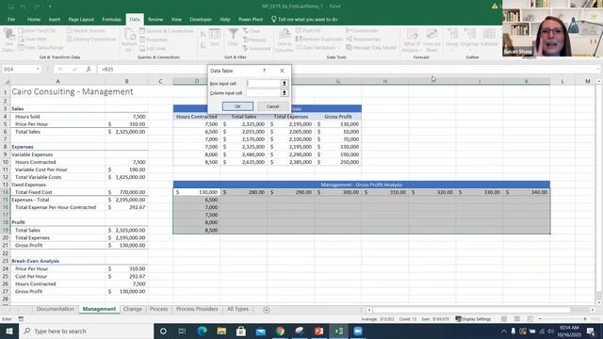
Task: Click the Advanced filter option
Action: (256, 48)
